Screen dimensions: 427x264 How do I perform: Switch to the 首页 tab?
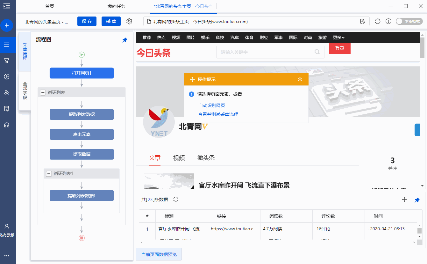pos(49,6)
